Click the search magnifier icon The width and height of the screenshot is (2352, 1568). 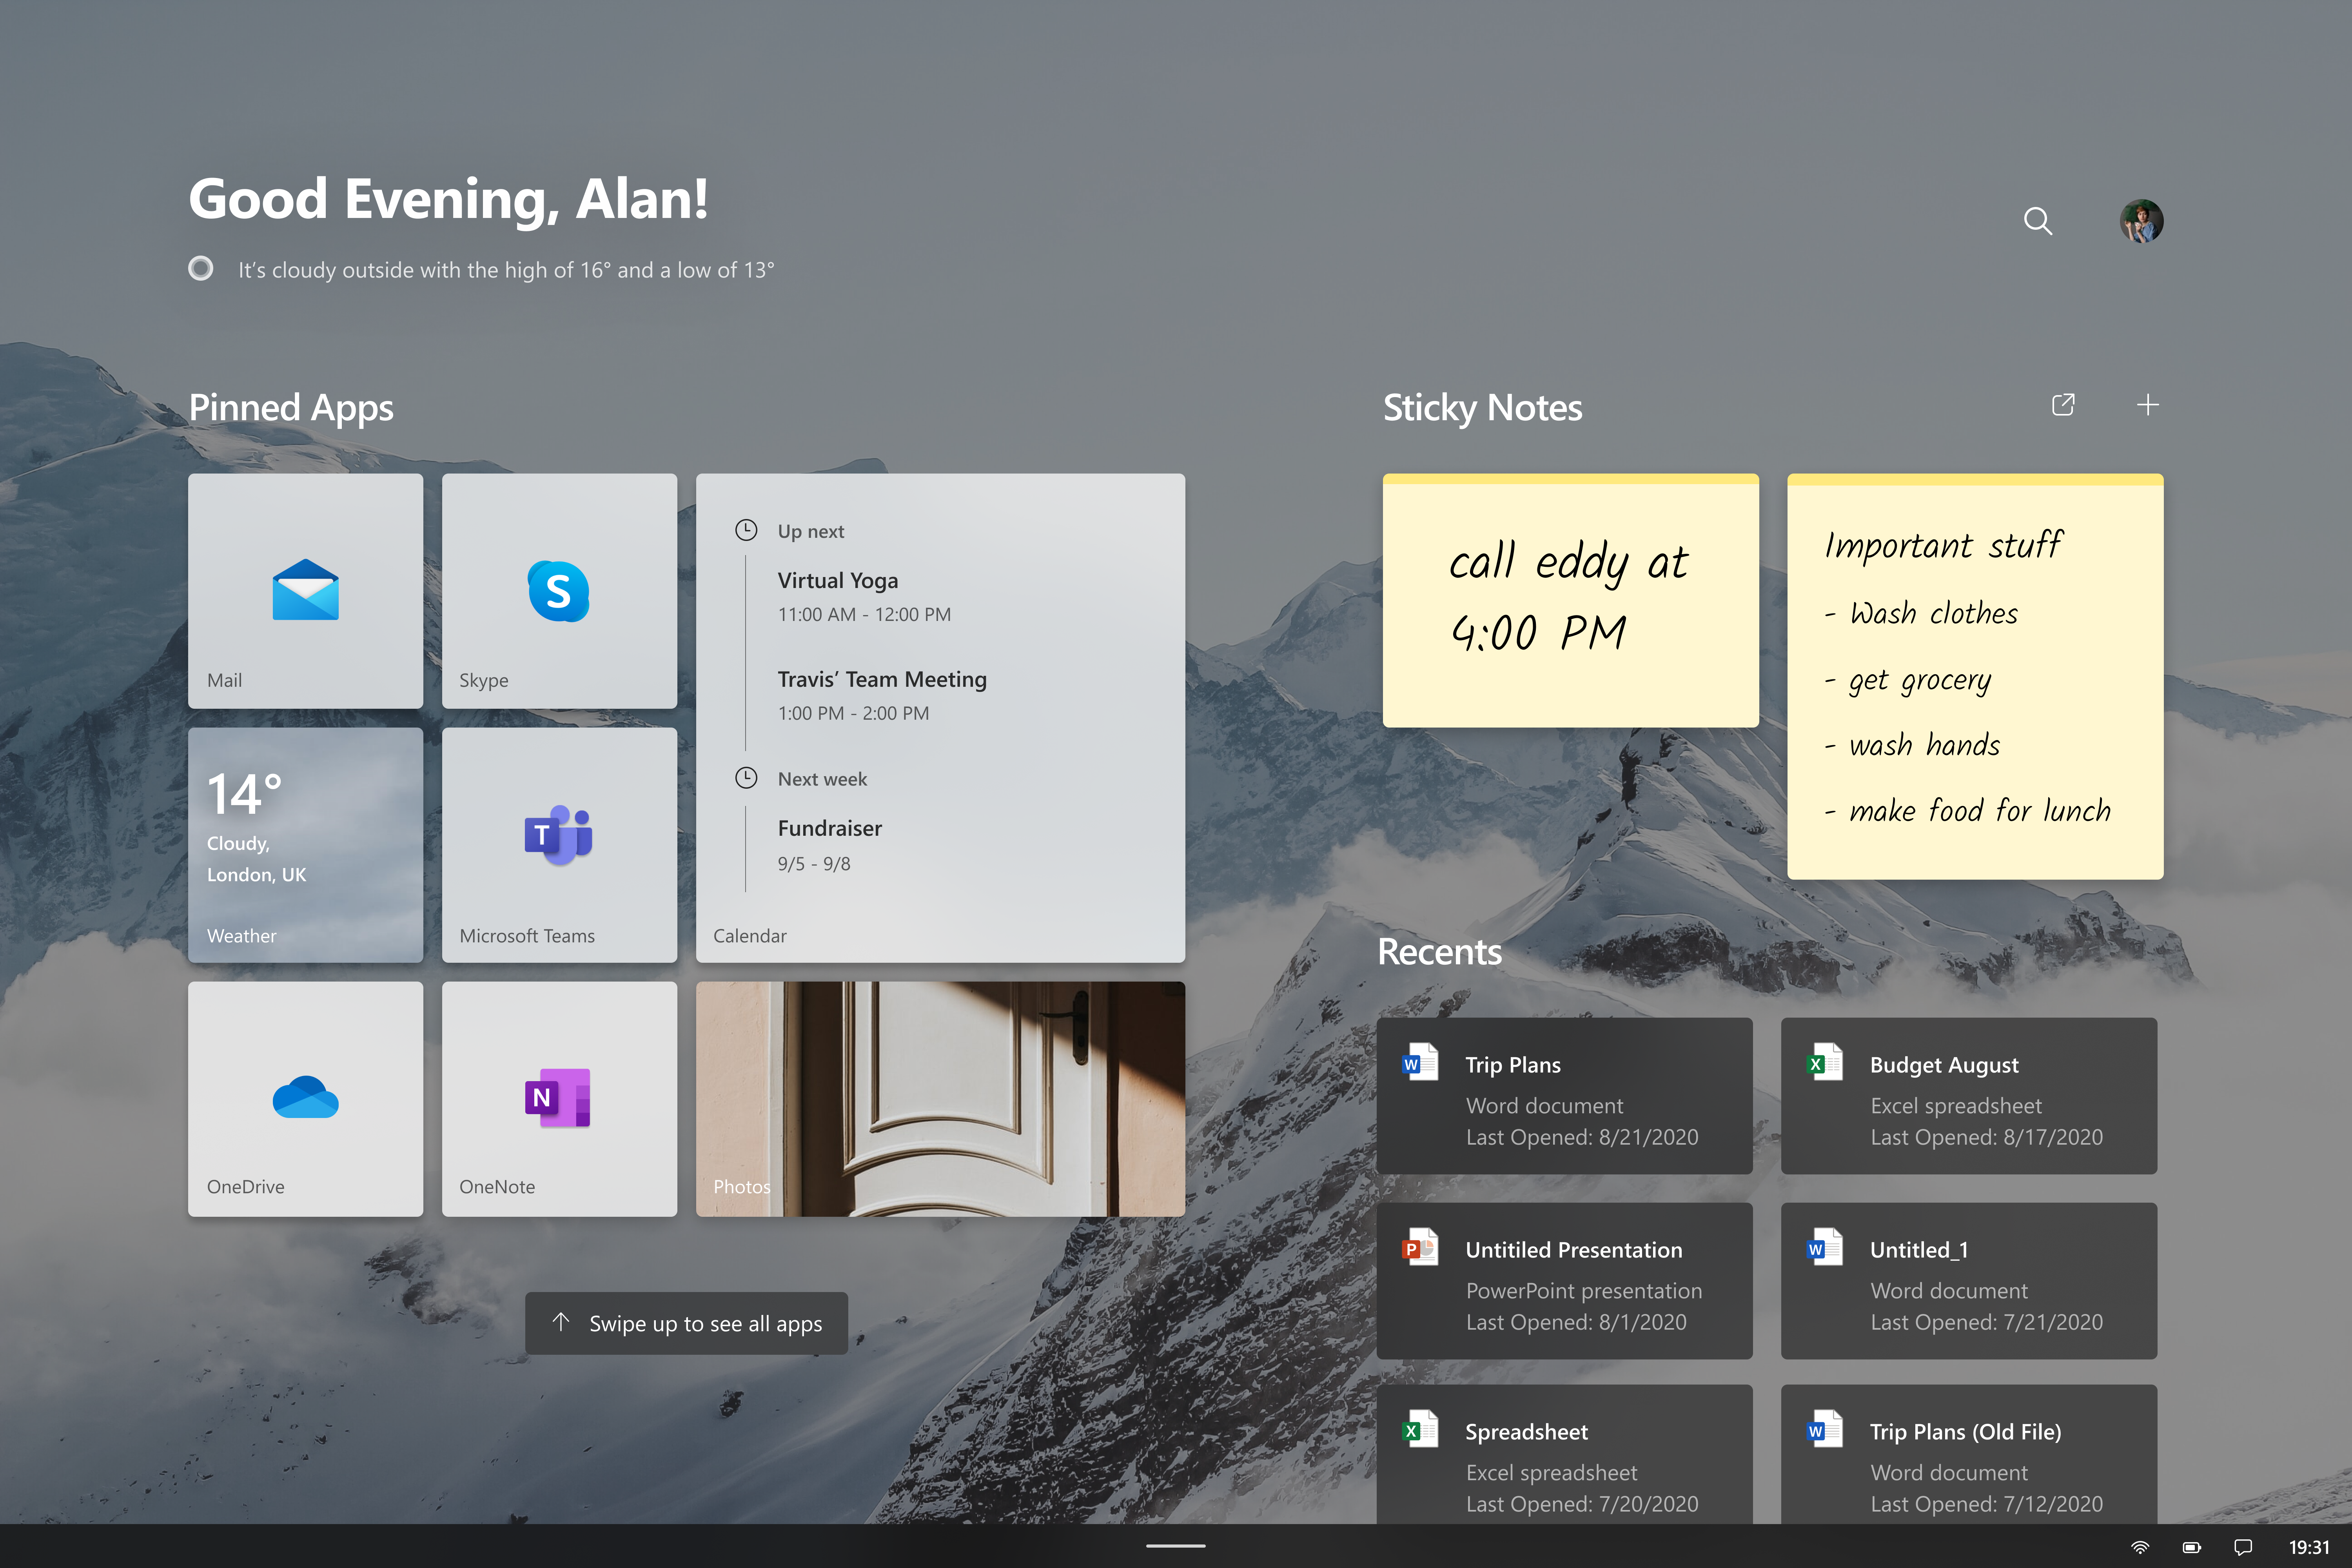tap(2038, 221)
